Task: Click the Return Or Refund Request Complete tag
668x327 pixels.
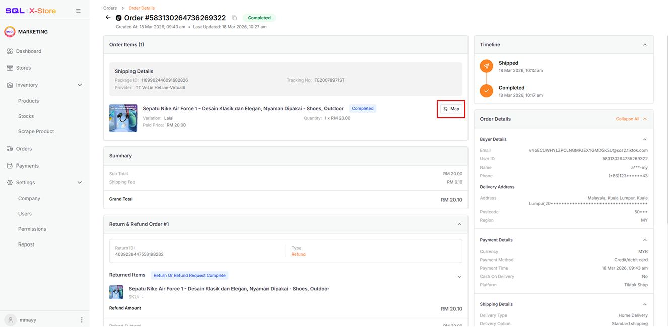Action: [189, 275]
